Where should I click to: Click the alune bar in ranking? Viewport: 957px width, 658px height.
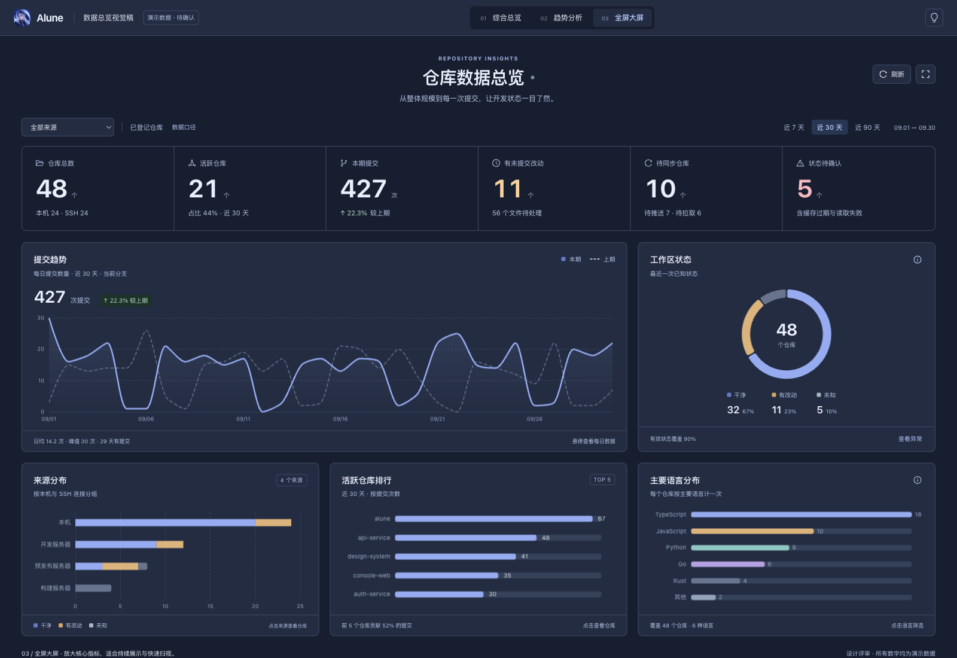coord(493,519)
